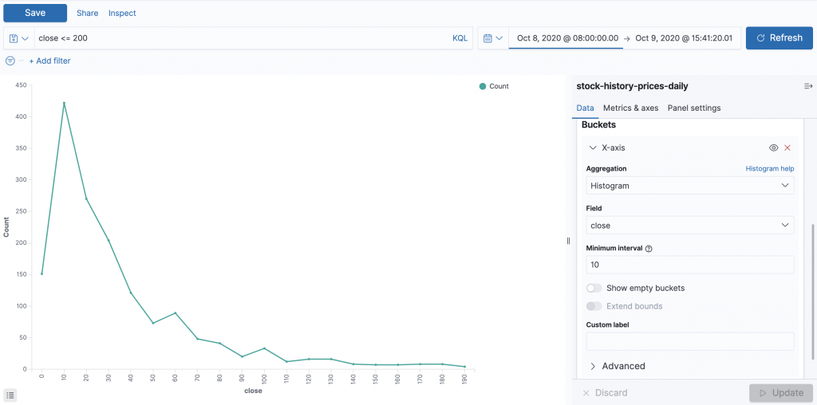Toggle the Extend bounds switch
The height and width of the screenshot is (405, 817).
click(594, 306)
